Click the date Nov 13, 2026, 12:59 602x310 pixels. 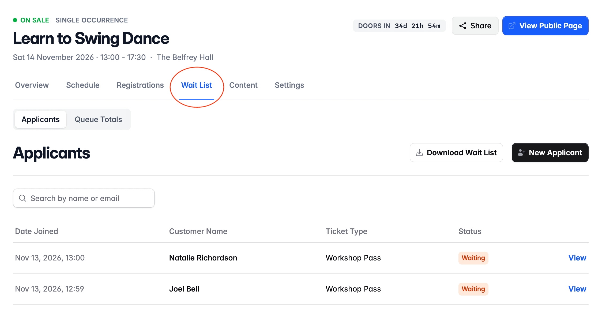(50, 289)
